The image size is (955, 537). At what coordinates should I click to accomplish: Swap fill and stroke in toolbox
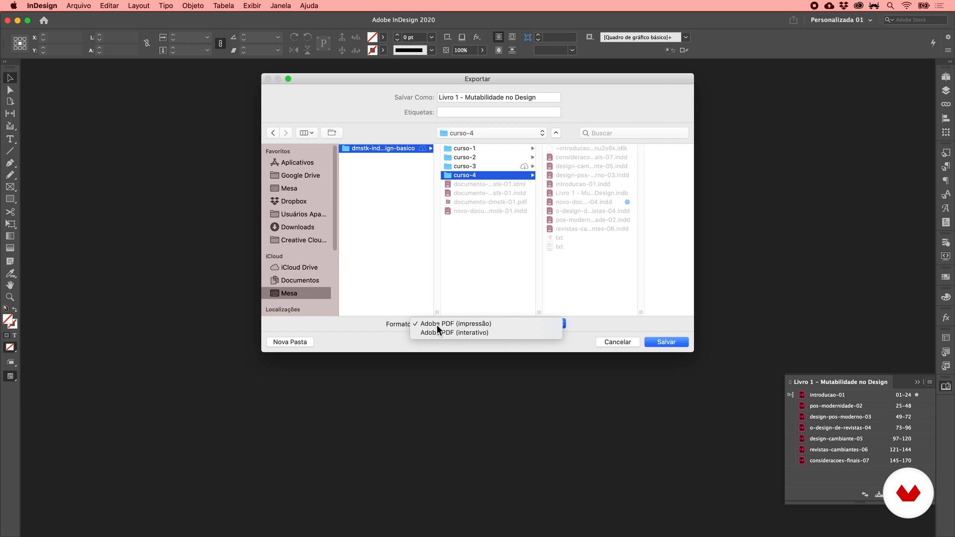tap(14, 309)
